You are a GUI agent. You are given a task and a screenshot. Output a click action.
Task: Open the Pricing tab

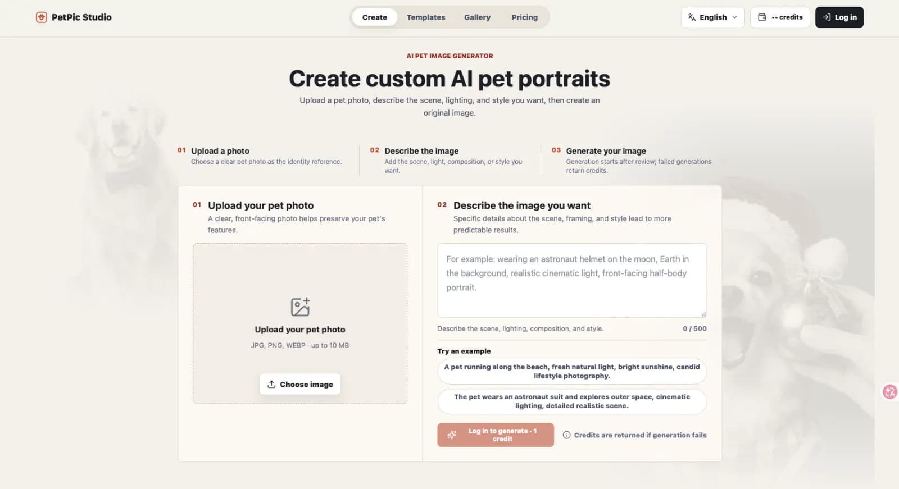(524, 17)
